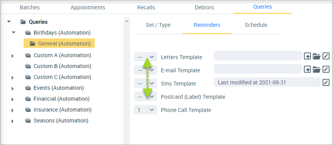This screenshot has width=333, height=145.
Task: Switch to the Schedule tab
Action: (256, 25)
